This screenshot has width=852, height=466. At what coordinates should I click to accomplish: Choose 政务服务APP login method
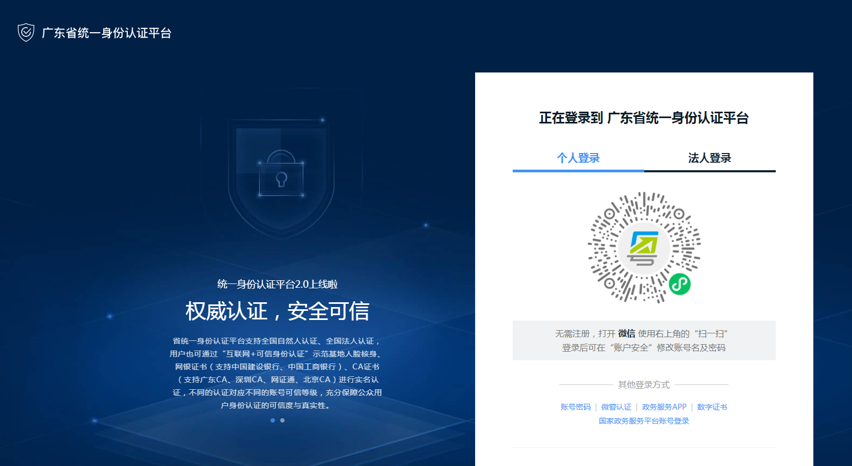(664, 407)
